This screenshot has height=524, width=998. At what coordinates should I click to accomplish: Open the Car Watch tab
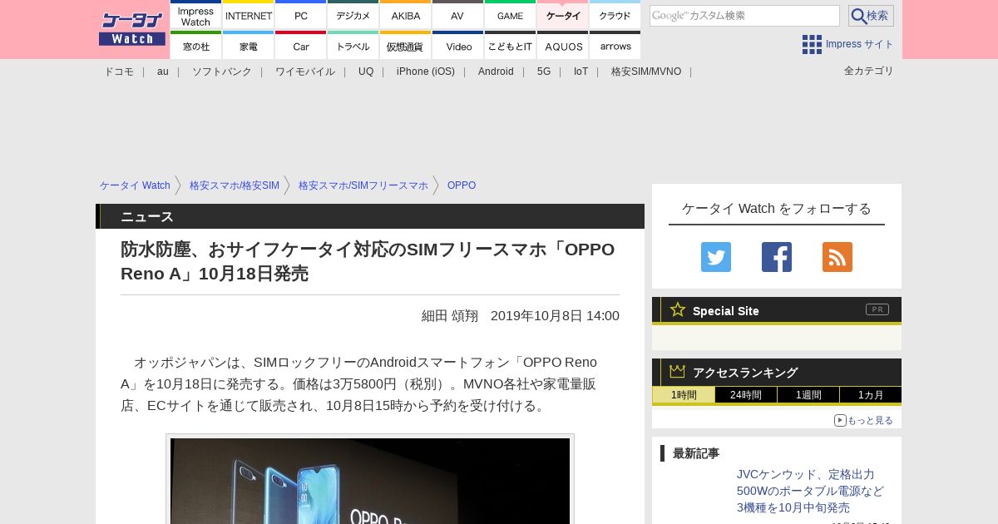301,46
